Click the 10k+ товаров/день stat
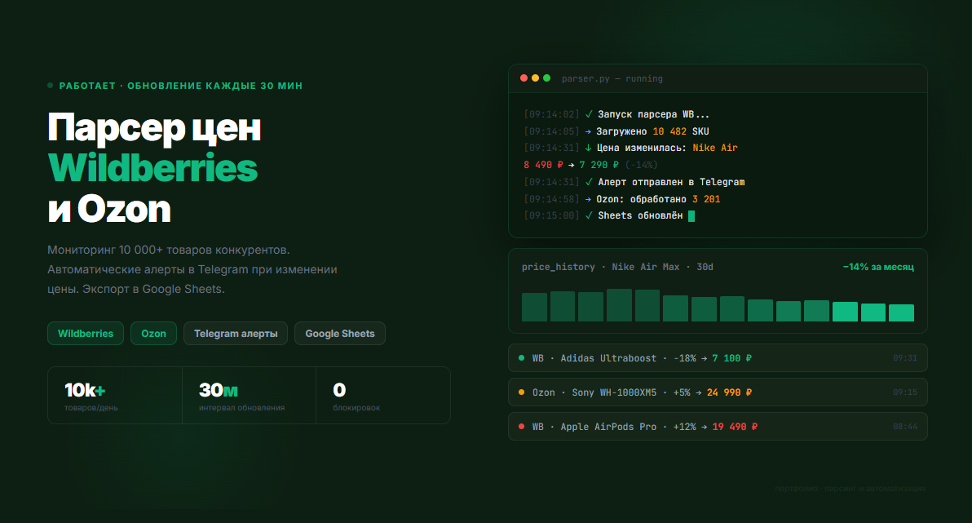The width and height of the screenshot is (972, 523). coord(115,395)
